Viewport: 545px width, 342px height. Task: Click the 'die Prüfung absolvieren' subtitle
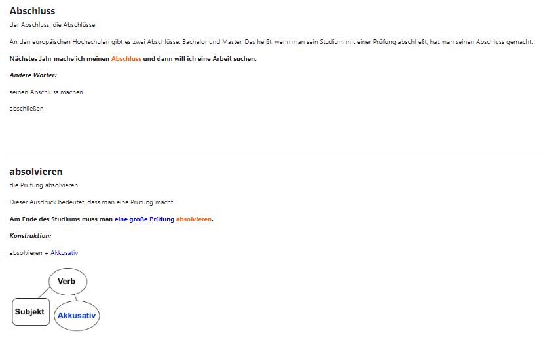(x=44, y=185)
